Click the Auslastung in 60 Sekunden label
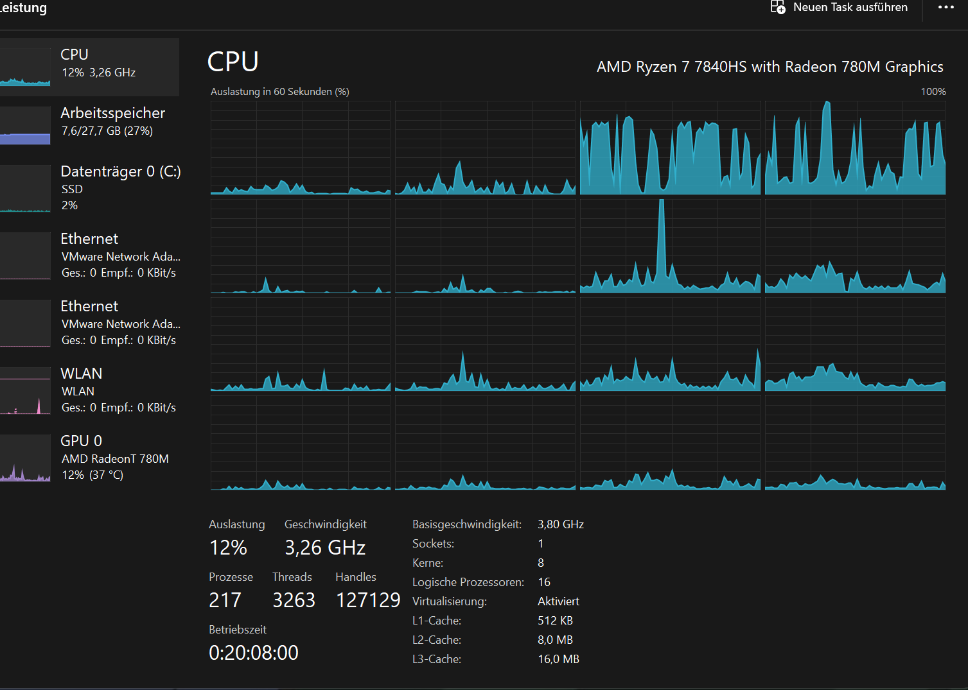Viewport: 968px width, 690px height. click(x=280, y=92)
